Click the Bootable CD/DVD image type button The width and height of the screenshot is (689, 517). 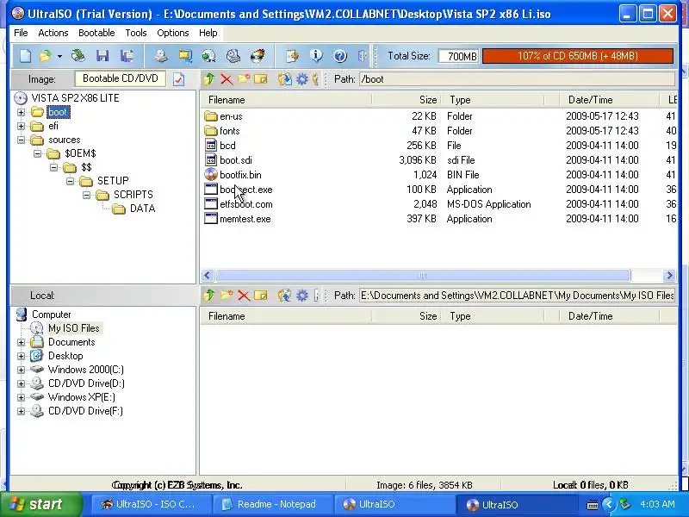[121, 78]
